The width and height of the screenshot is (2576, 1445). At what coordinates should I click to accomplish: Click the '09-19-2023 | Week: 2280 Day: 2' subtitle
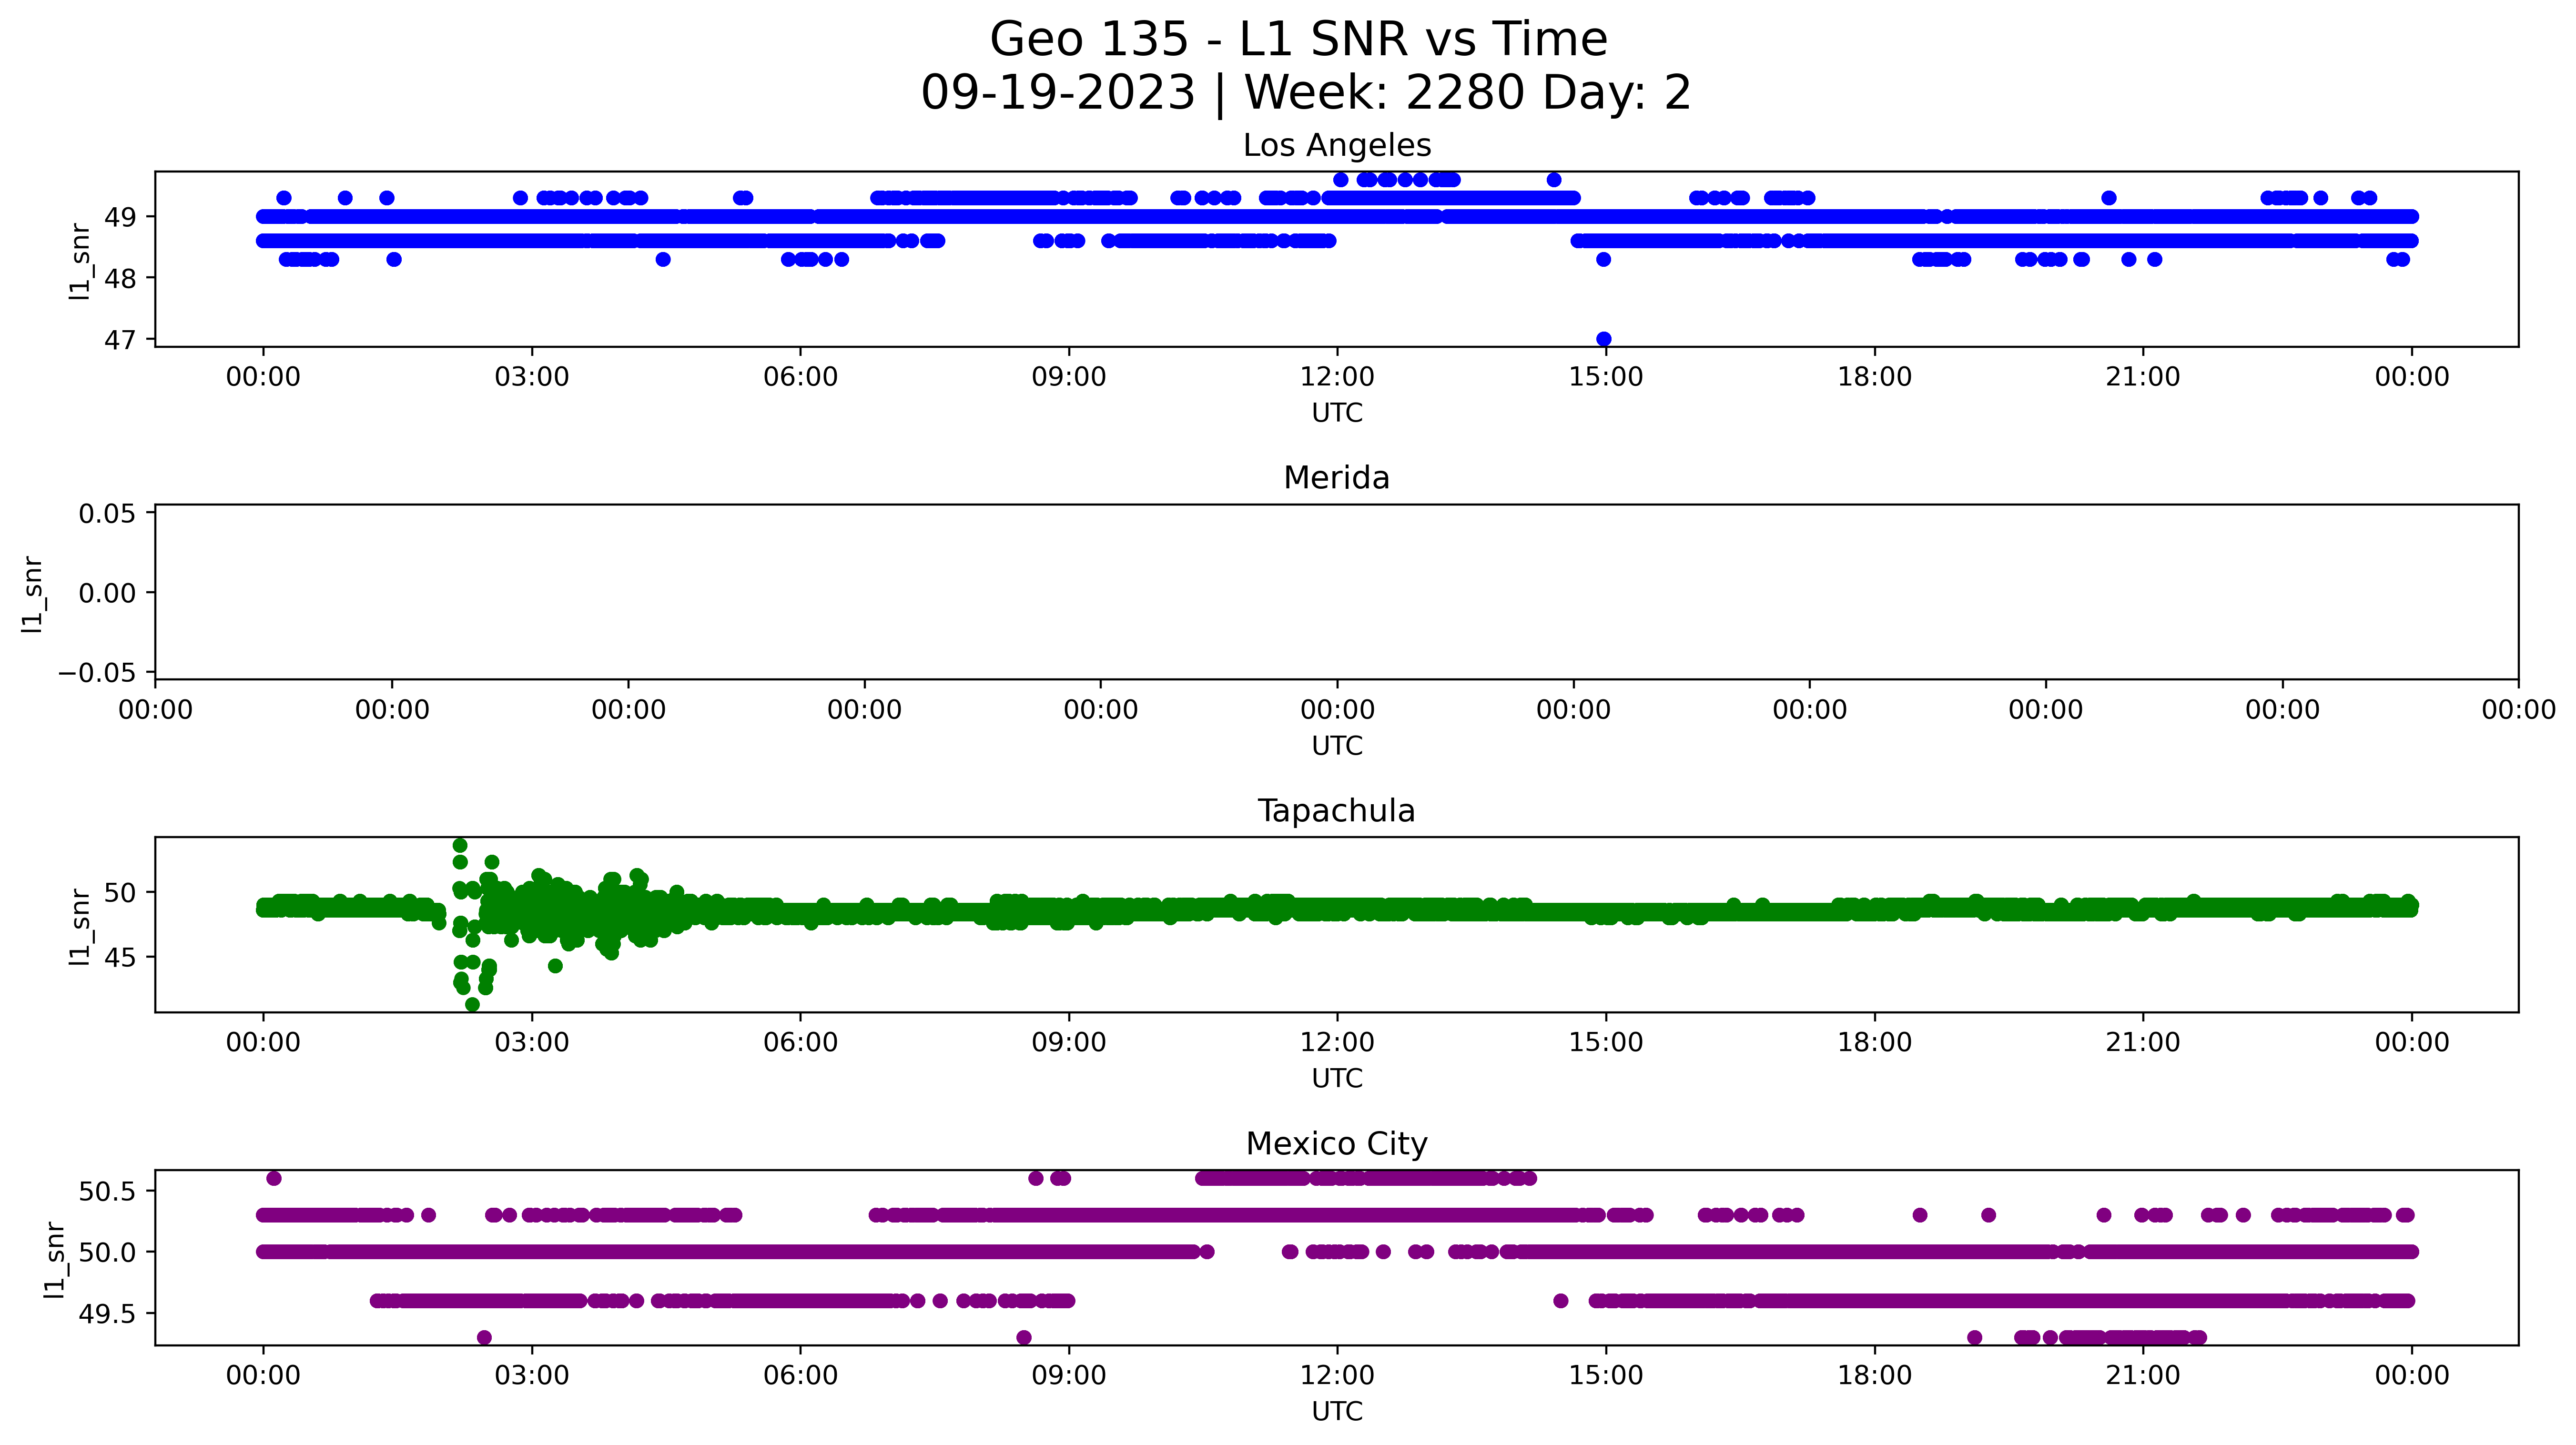tap(1305, 93)
